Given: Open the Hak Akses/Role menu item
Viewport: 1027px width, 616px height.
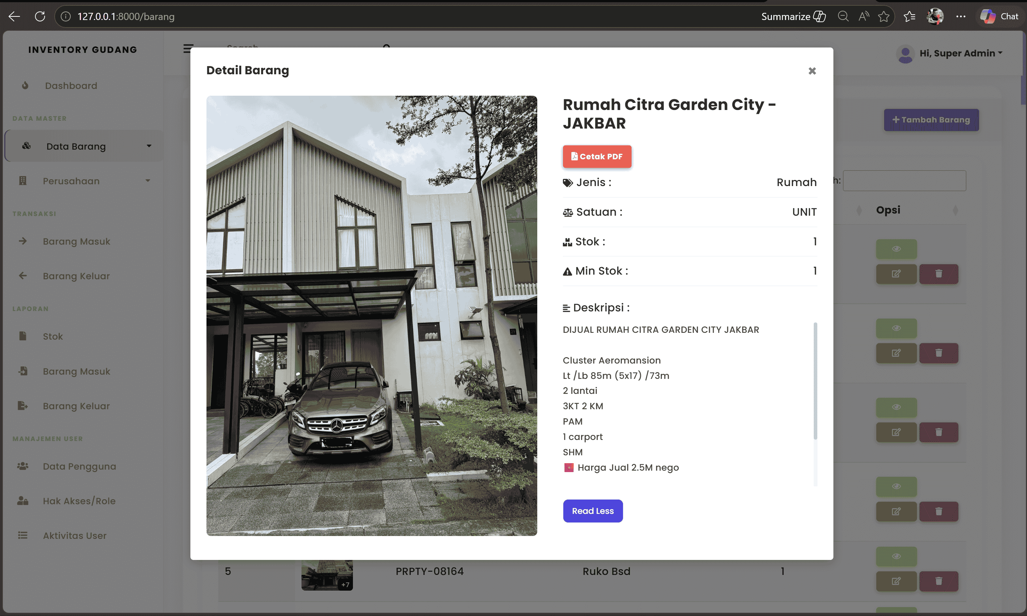Looking at the screenshot, I should tap(79, 501).
